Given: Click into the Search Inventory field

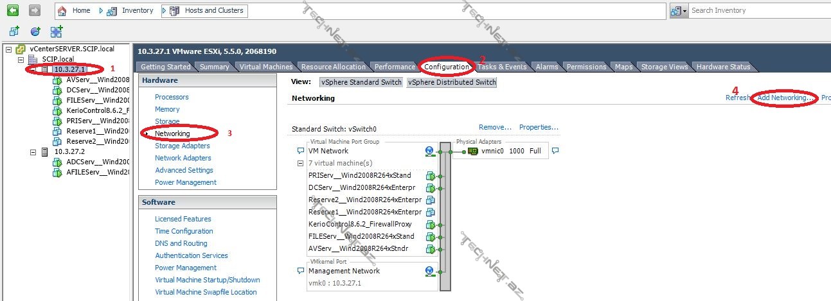Looking at the screenshot, I should [758, 10].
